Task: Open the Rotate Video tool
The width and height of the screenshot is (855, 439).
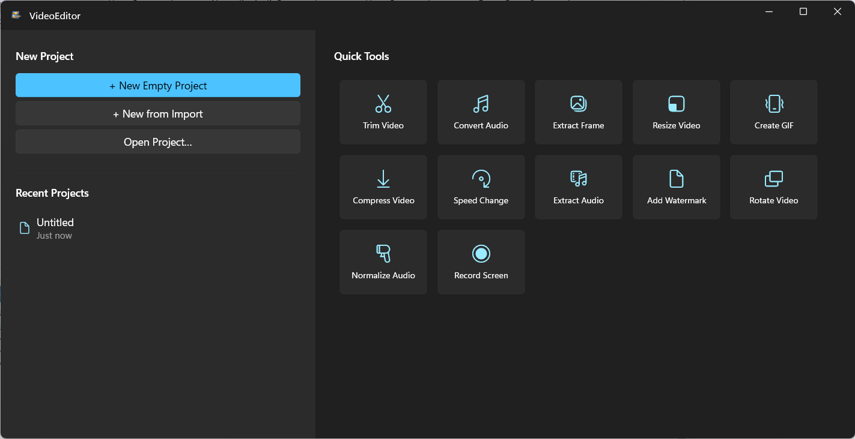Action: 774,187
